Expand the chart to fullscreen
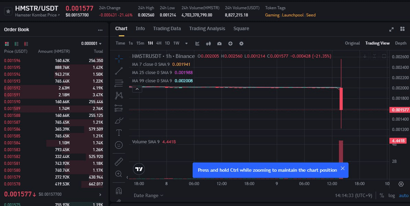410x206 pixels. coord(391,29)
